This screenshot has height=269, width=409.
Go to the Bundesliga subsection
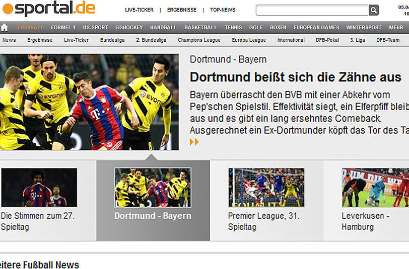click(112, 40)
